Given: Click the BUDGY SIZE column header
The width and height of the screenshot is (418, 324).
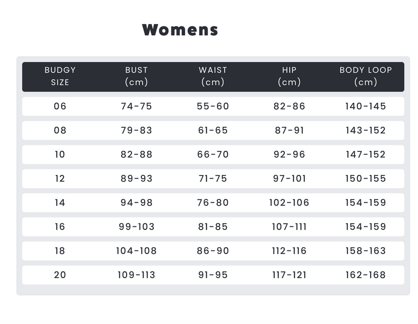Looking at the screenshot, I should (x=60, y=76).
